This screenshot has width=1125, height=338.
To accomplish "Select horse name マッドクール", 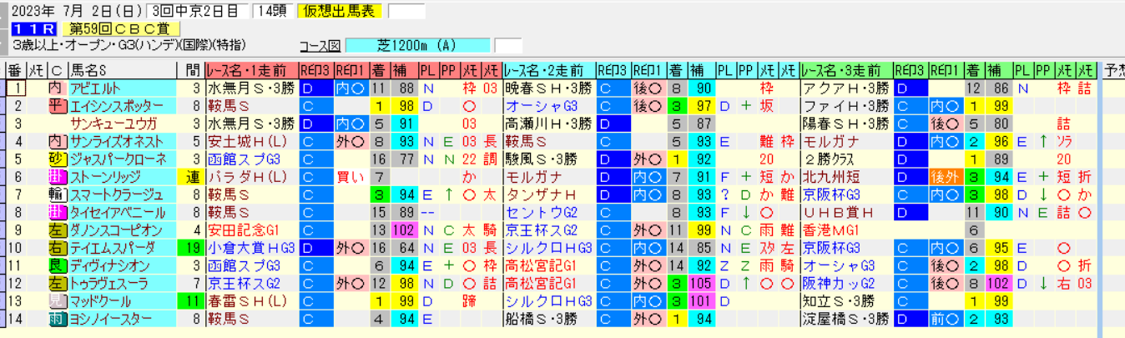I will coord(122,301).
